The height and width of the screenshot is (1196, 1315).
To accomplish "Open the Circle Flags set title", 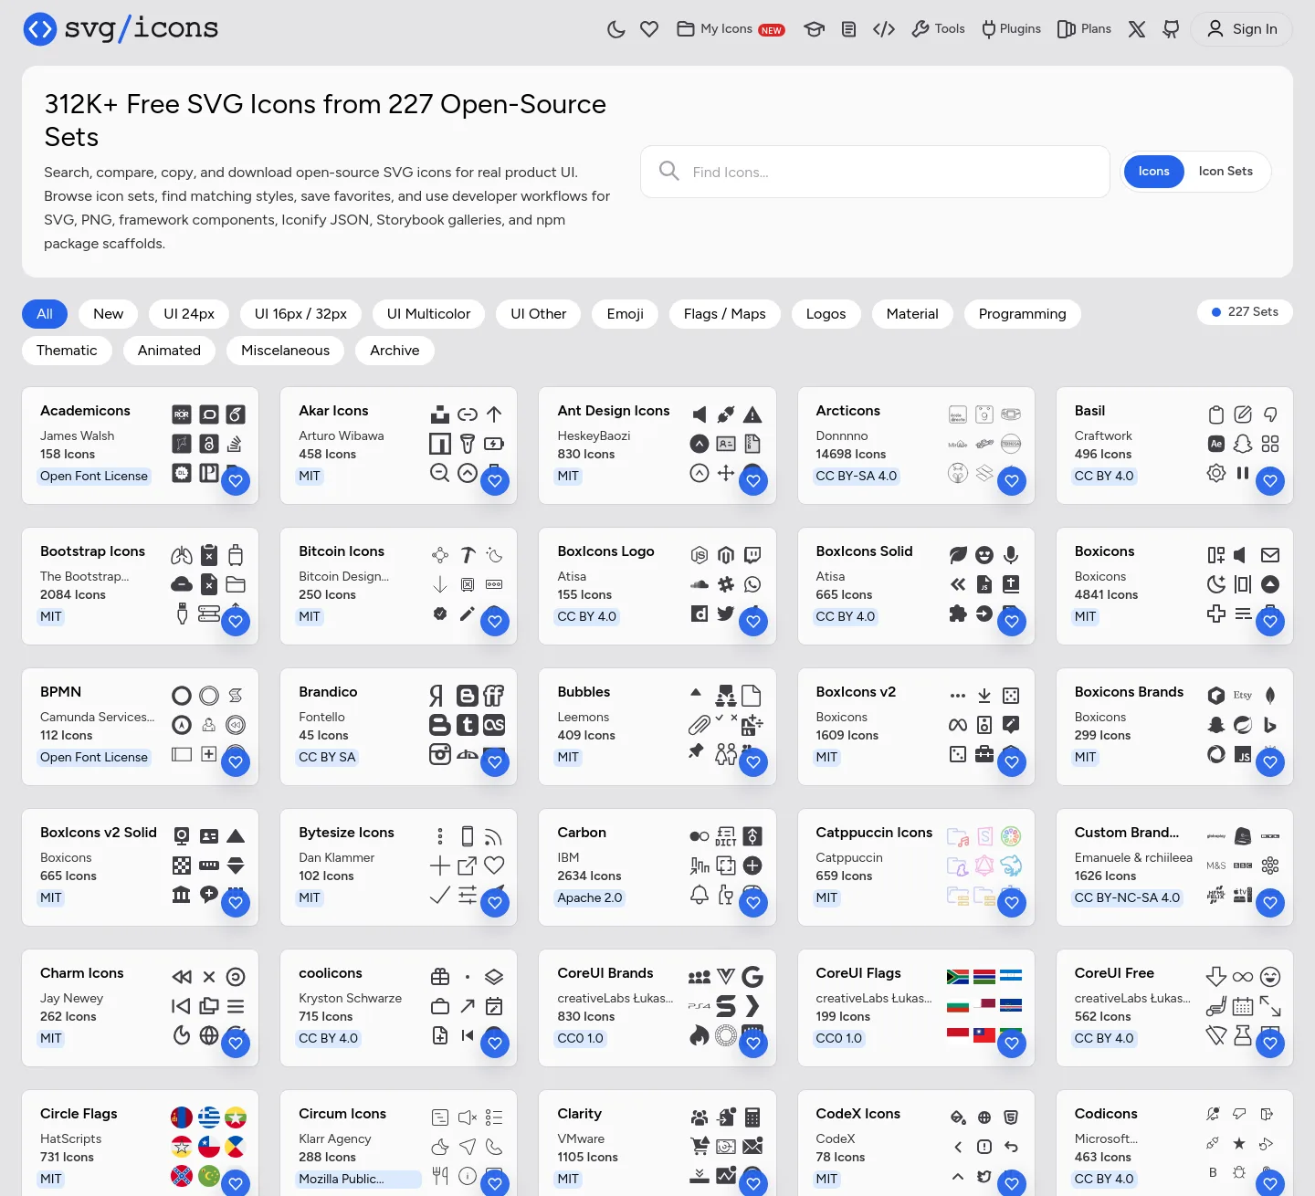I will pos(79,1114).
